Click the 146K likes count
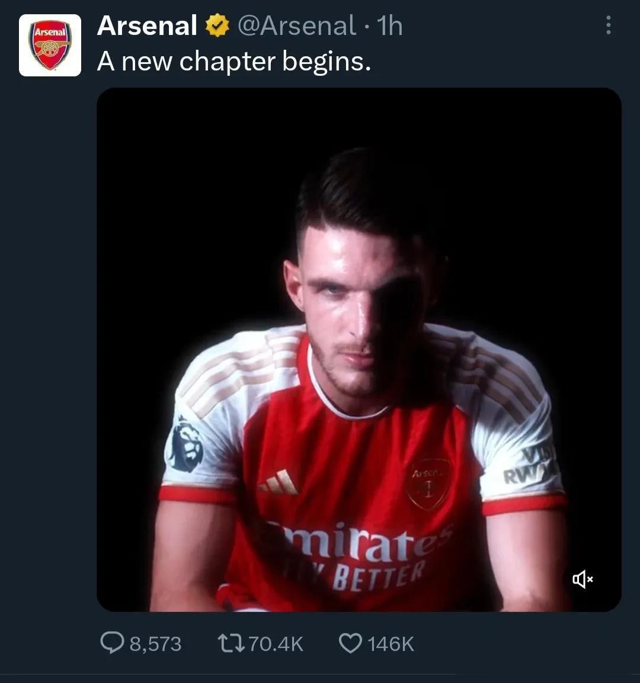The height and width of the screenshot is (683, 640). (391, 644)
